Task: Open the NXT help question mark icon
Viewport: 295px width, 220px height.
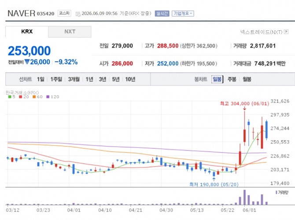Action: 286,32
